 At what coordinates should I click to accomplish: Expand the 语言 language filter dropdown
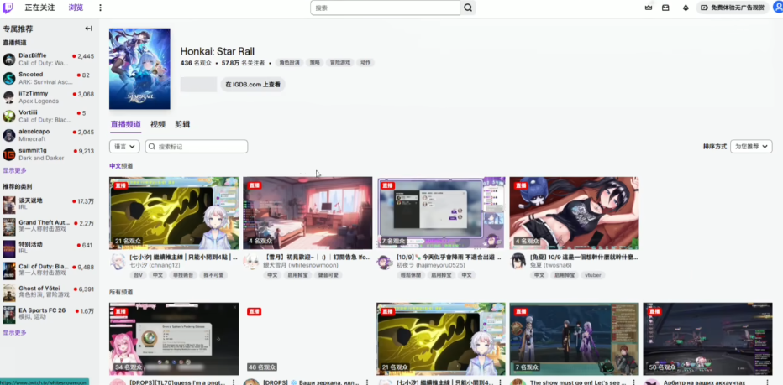pos(123,147)
